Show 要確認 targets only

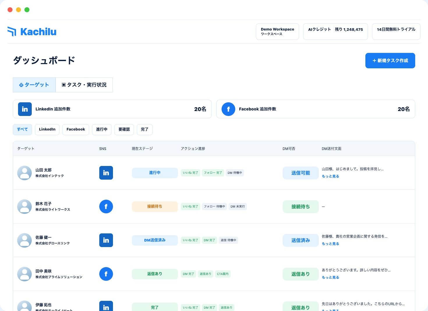click(124, 129)
